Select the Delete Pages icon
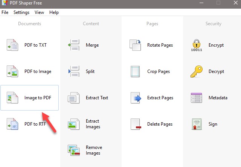Screen dimensions: 241x167 135,124
